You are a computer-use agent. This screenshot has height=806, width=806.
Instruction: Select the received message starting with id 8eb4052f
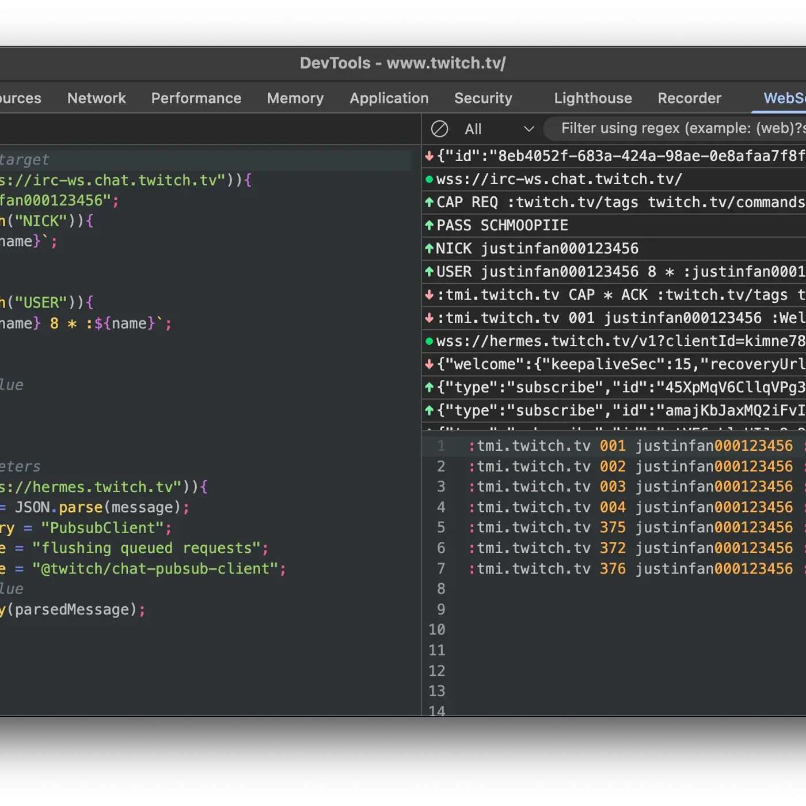pos(614,156)
